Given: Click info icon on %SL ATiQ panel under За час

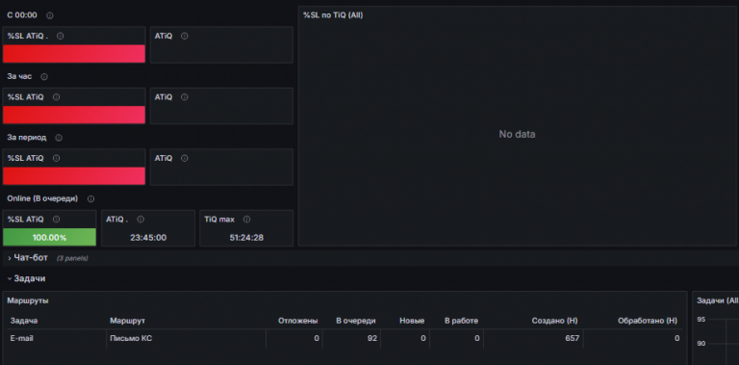Looking at the screenshot, I should [56, 97].
